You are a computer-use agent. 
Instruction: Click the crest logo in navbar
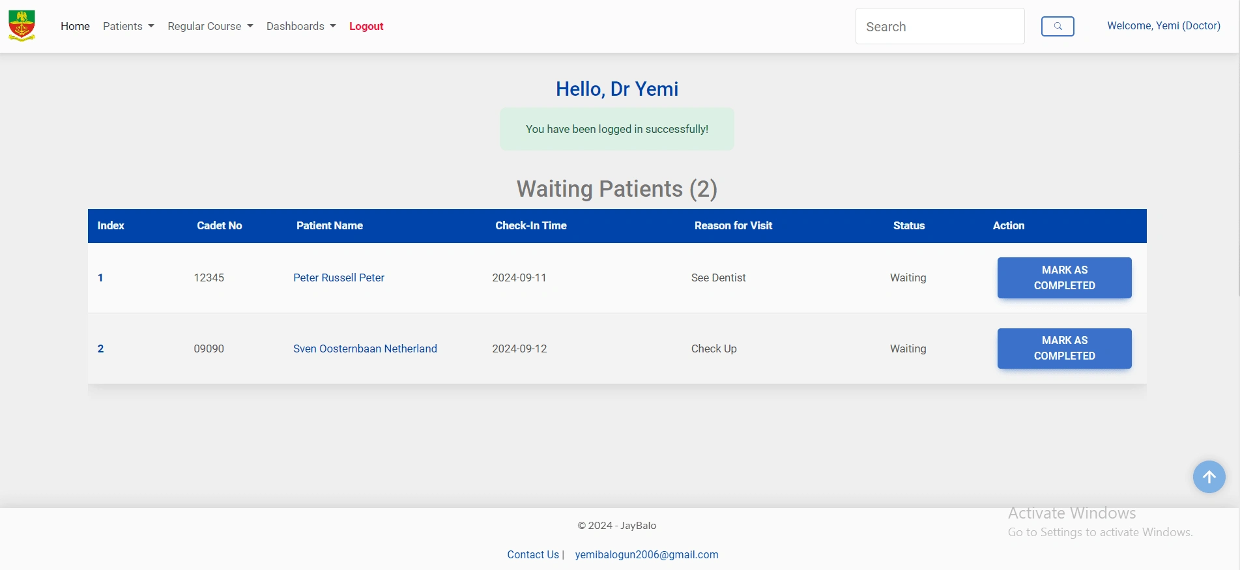pos(22,26)
